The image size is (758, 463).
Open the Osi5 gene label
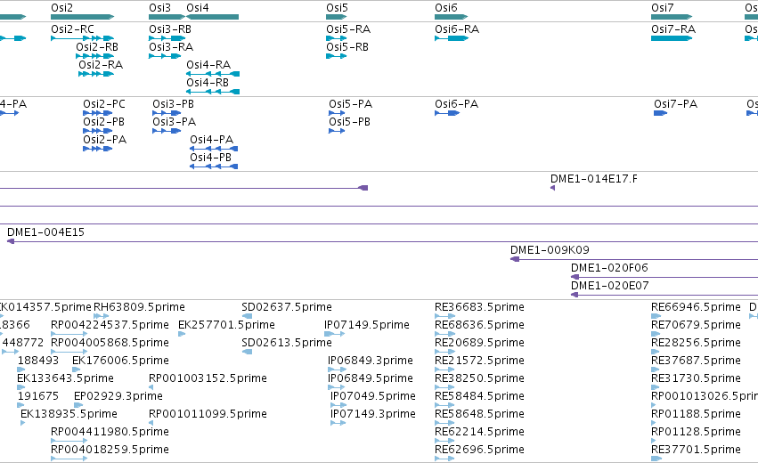(x=337, y=8)
